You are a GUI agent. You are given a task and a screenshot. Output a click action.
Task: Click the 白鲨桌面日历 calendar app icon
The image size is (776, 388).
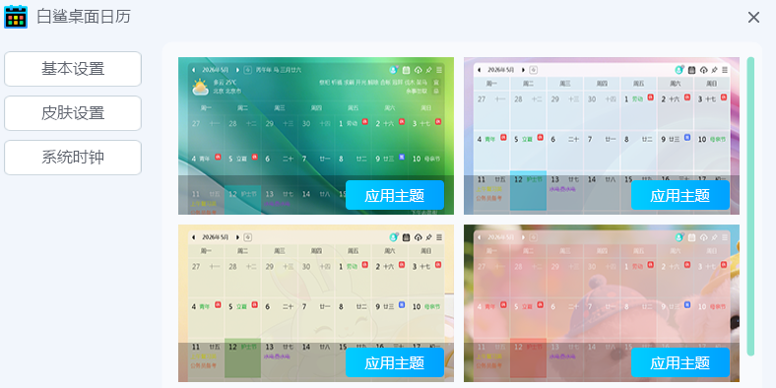pyautogui.click(x=16, y=17)
